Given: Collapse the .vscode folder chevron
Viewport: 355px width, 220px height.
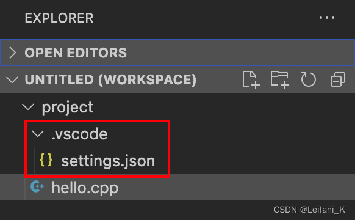Looking at the screenshot, I should 38,134.
